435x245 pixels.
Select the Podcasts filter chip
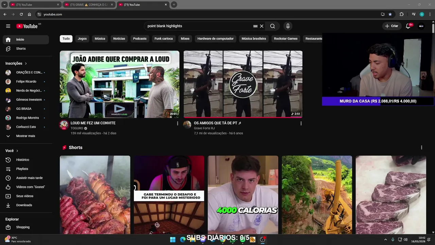(x=140, y=39)
